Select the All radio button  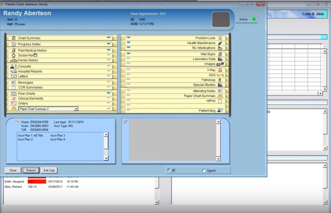[169, 170]
